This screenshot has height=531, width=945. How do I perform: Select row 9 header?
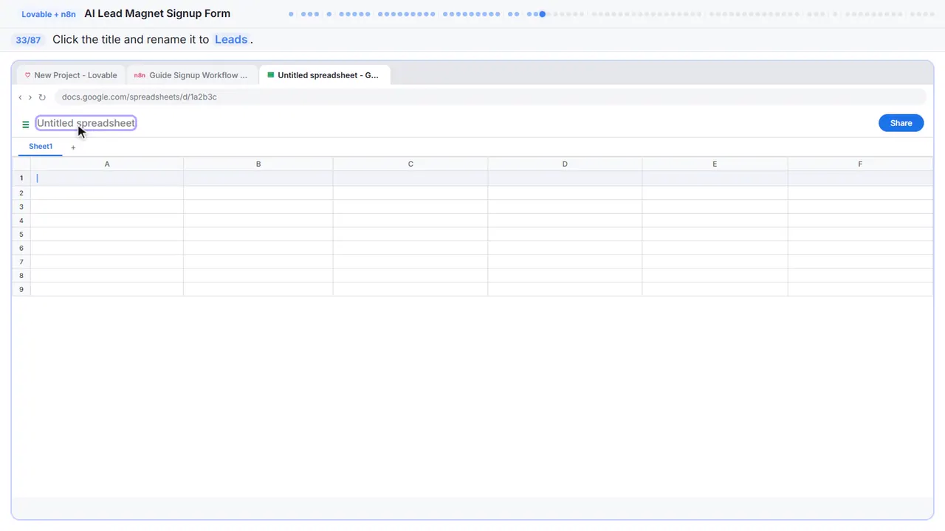[x=21, y=289]
